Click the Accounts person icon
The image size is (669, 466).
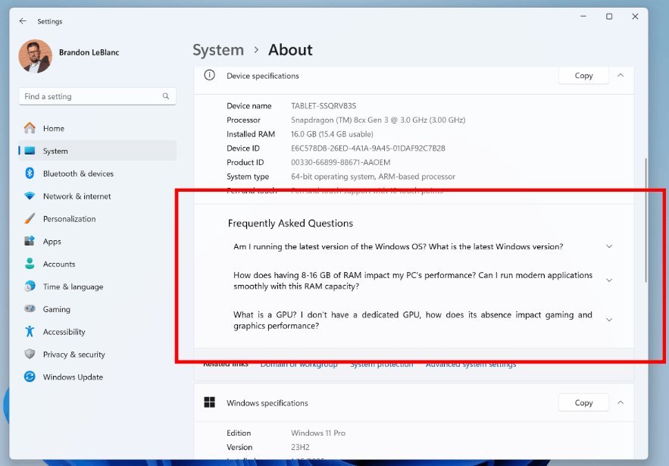(30, 263)
